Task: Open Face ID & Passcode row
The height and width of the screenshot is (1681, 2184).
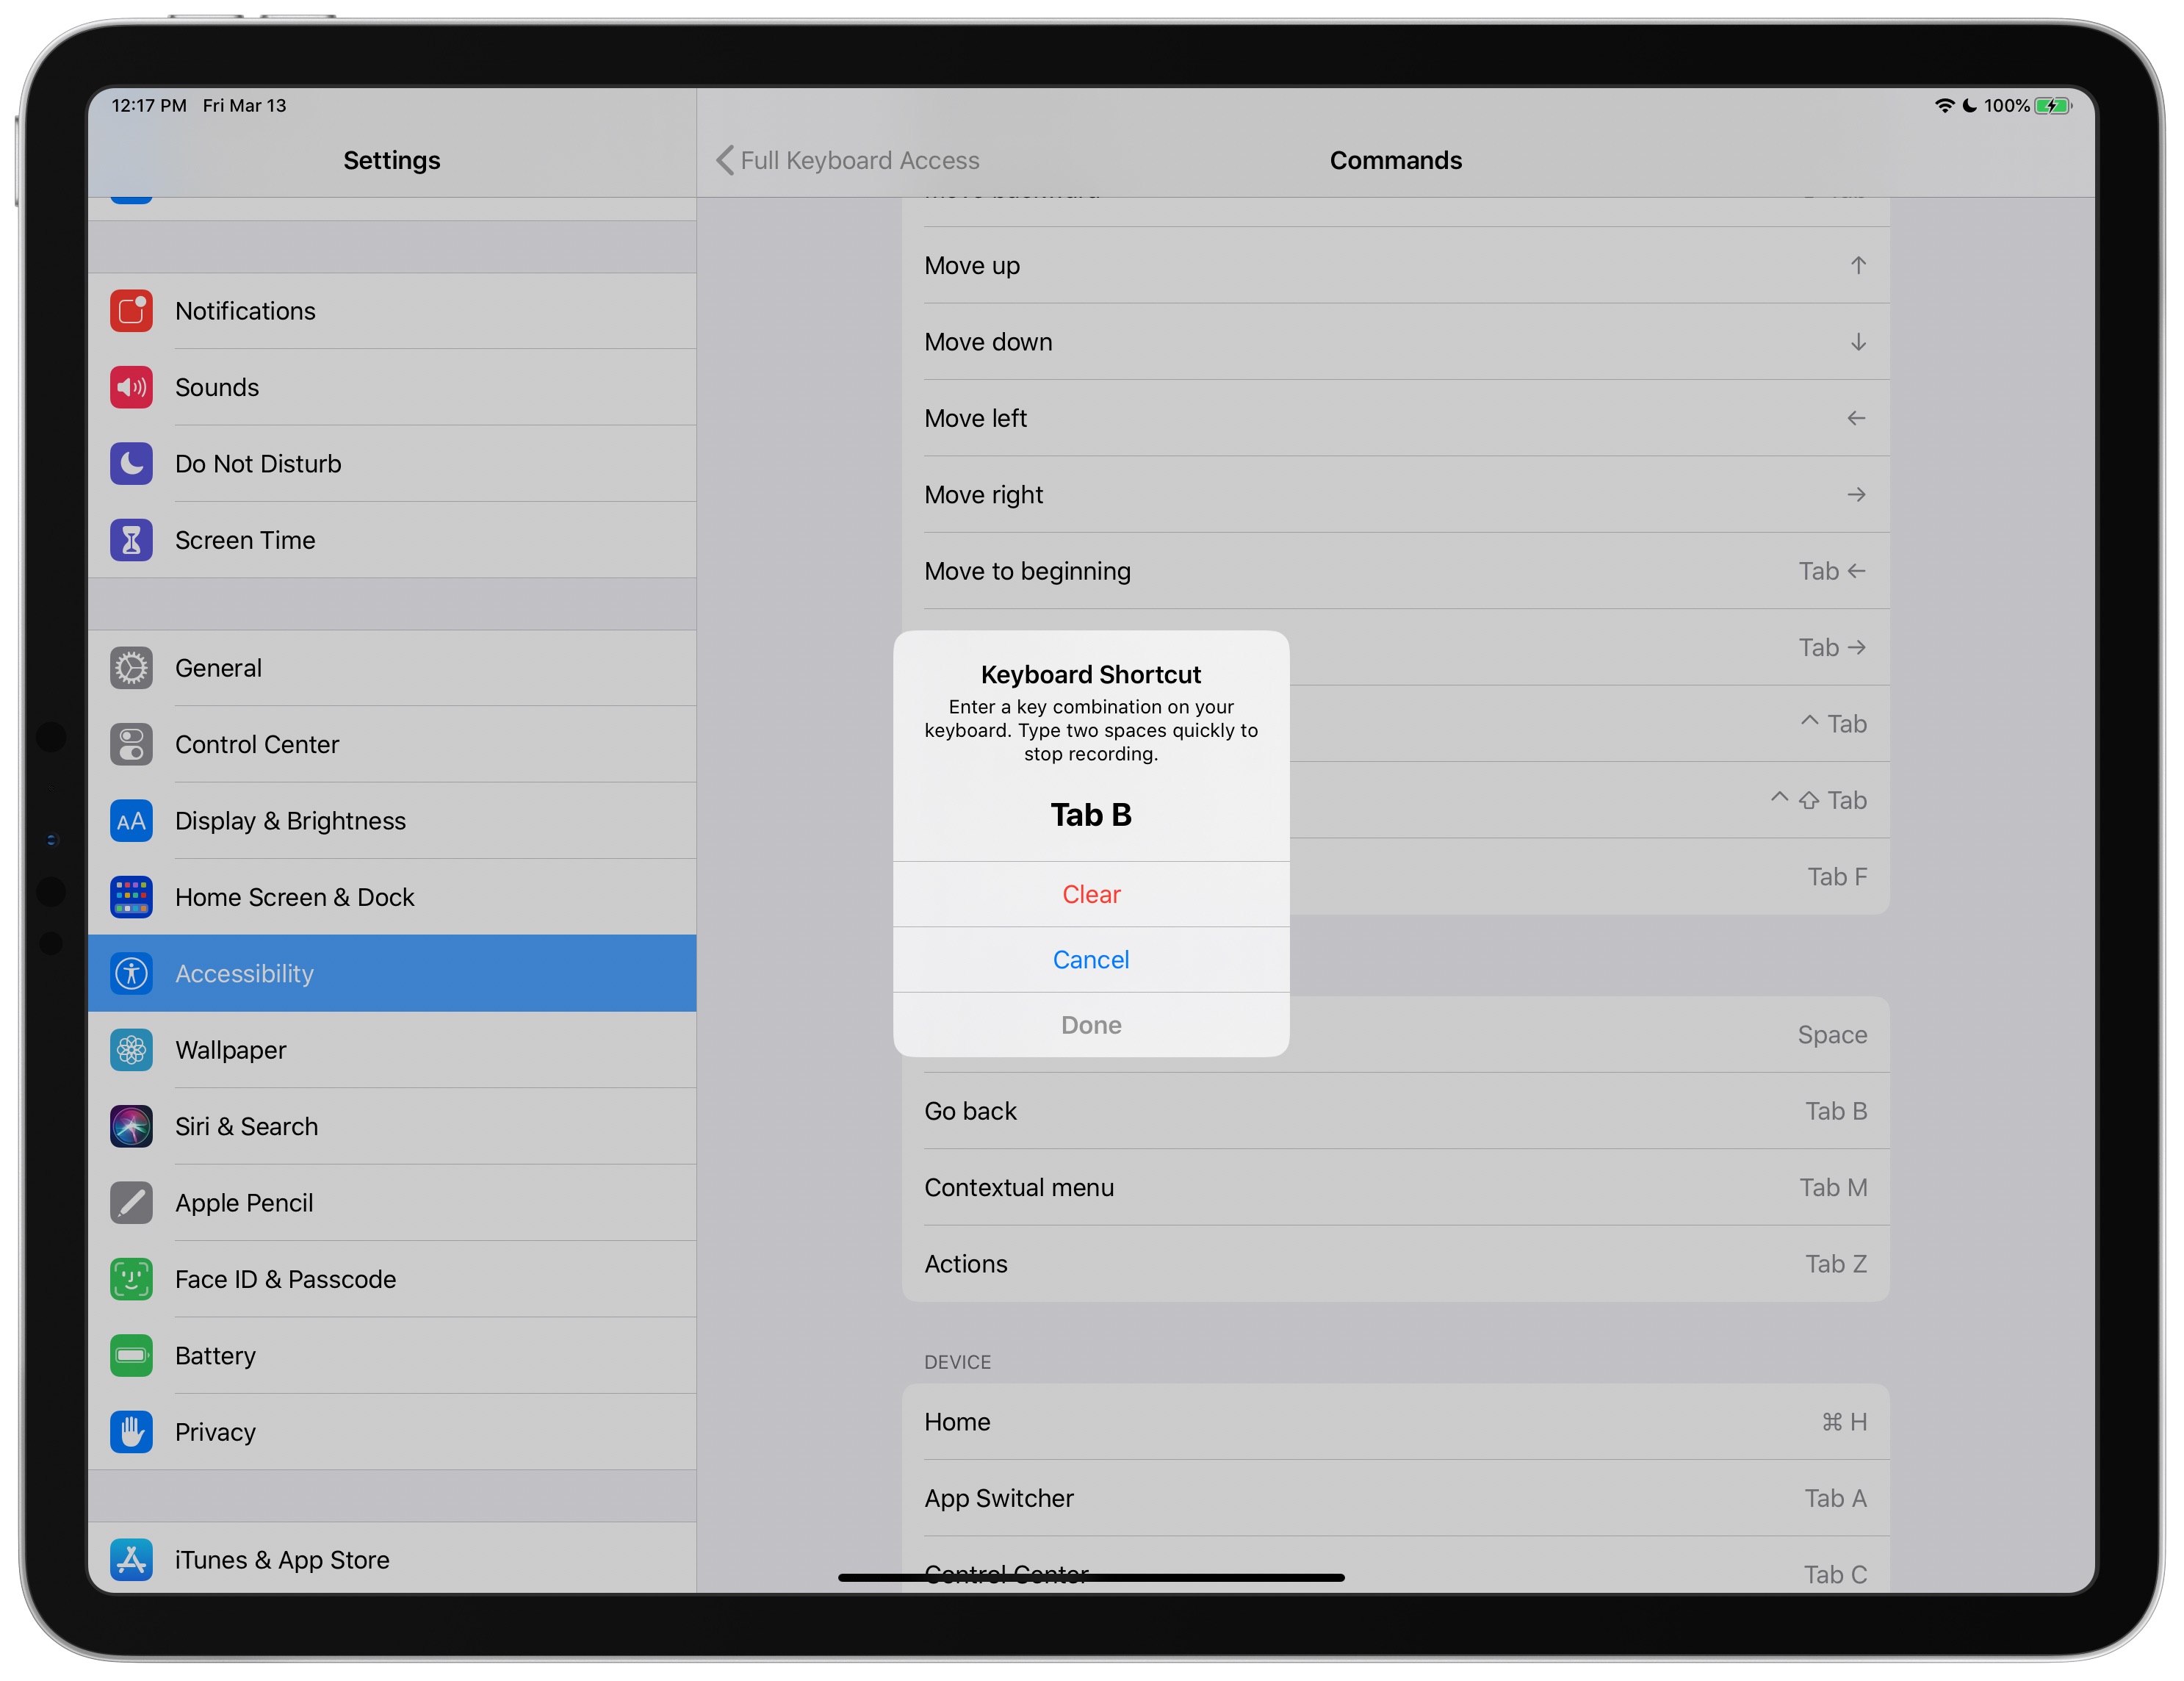Action: tap(392, 1280)
